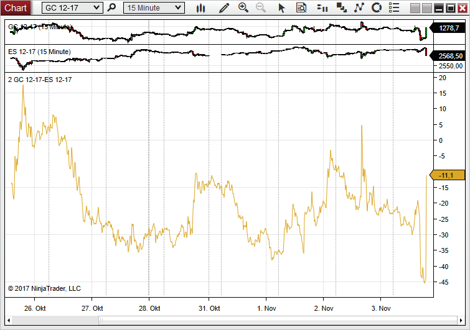Select the pencil drawing tools icon

(x=224, y=8)
